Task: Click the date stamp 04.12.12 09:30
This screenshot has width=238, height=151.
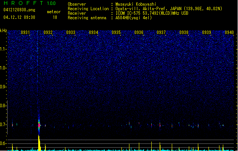Action: pos(19,17)
